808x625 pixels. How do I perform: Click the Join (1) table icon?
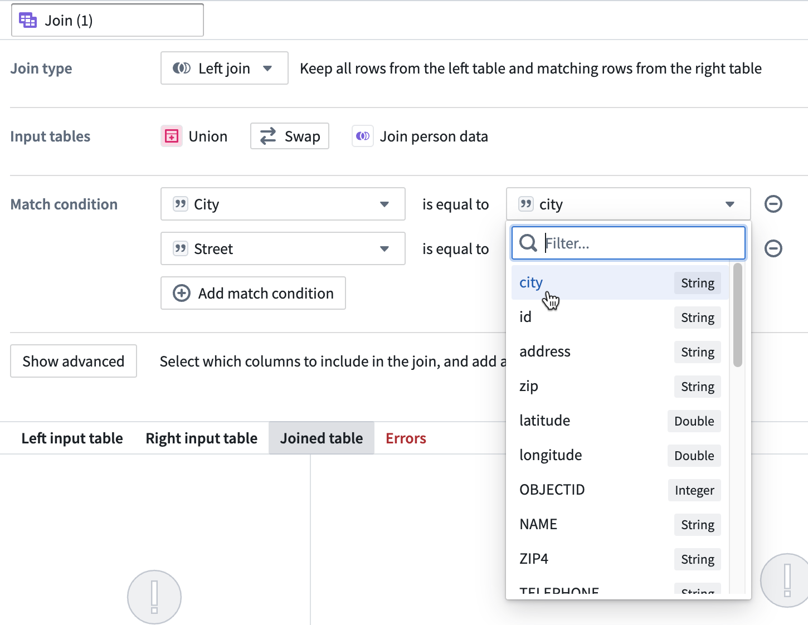coord(28,21)
